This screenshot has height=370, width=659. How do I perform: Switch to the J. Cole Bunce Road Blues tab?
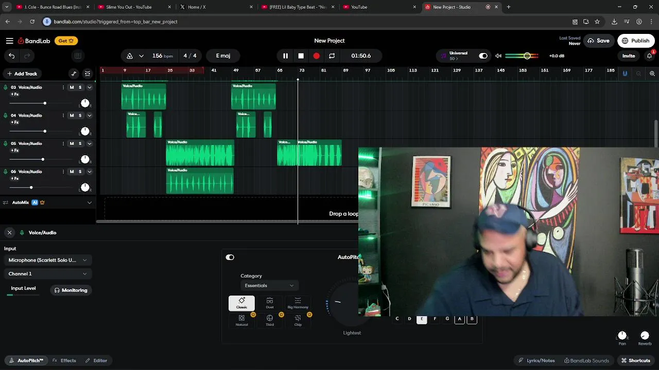coord(53,7)
